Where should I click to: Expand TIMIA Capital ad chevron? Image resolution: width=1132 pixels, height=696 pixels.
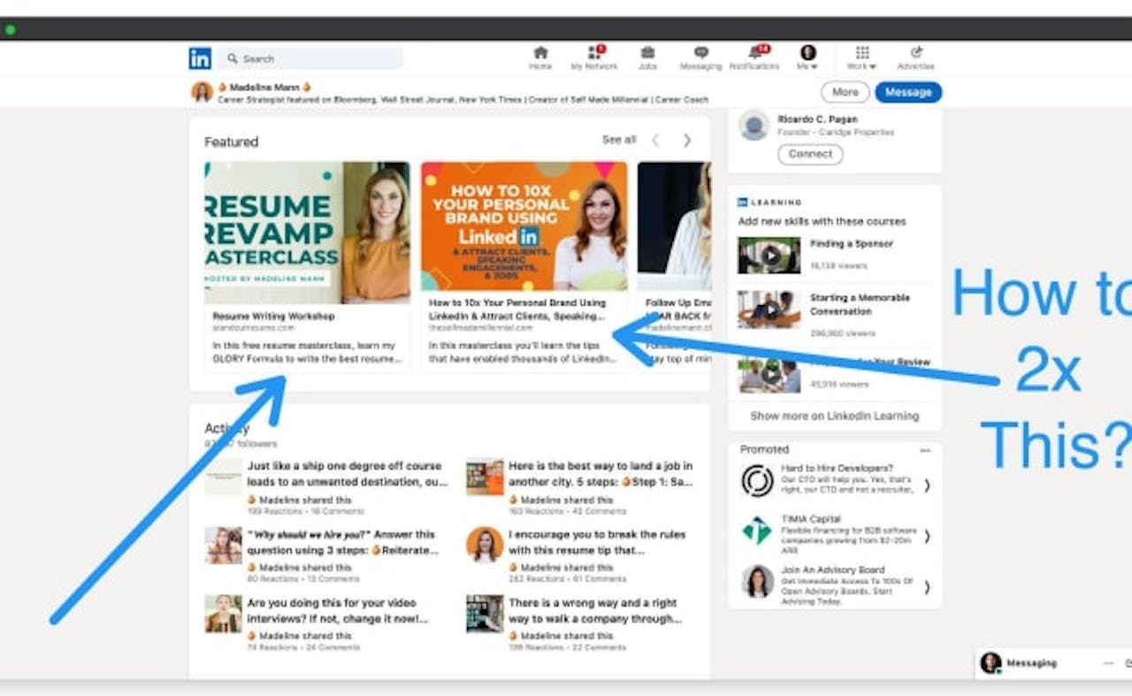coord(927,536)
